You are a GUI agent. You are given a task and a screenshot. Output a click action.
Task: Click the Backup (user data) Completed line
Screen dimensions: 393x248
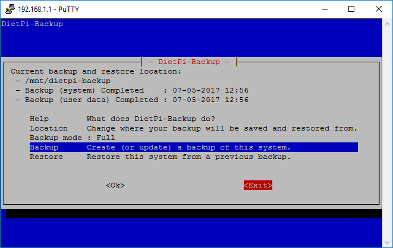(132, 100)
